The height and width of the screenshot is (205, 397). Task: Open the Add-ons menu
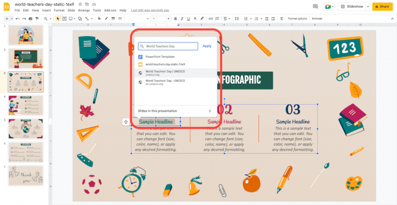[x=110, y=10]
